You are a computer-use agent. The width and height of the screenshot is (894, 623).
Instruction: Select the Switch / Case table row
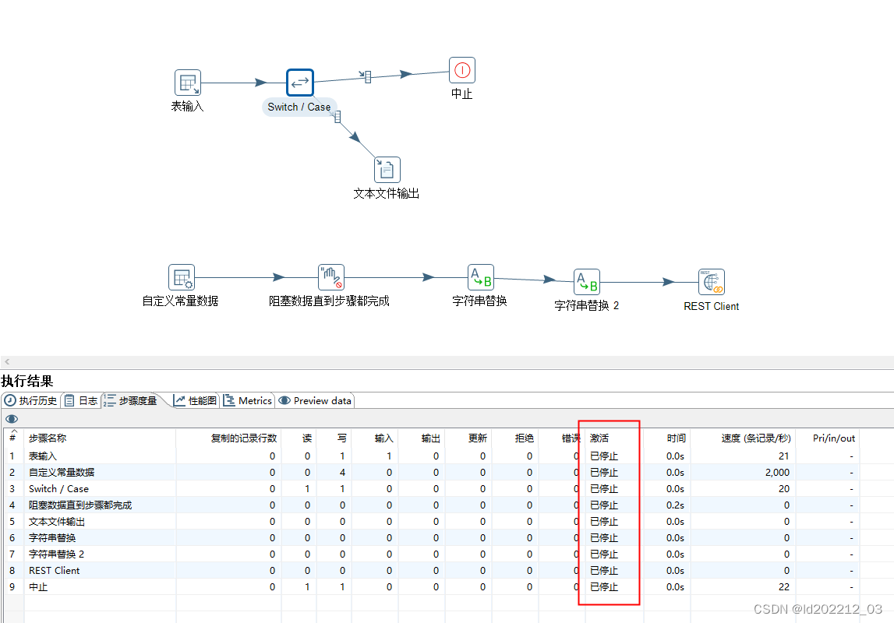[430, 489]
